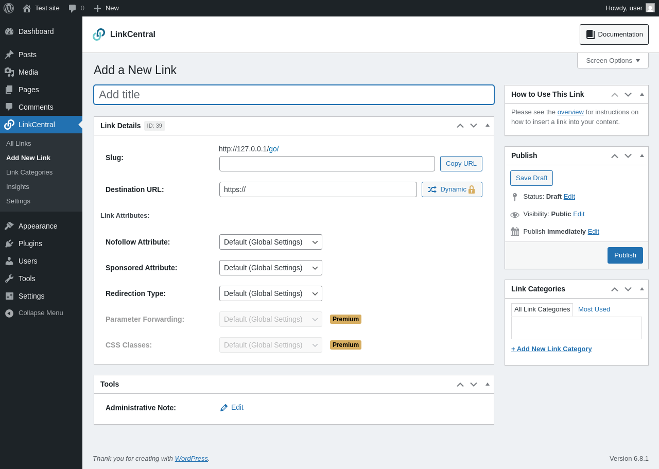Select LinkCentral sidebar menu item
This screenshot has height=469, width=659.
[41, 125]
